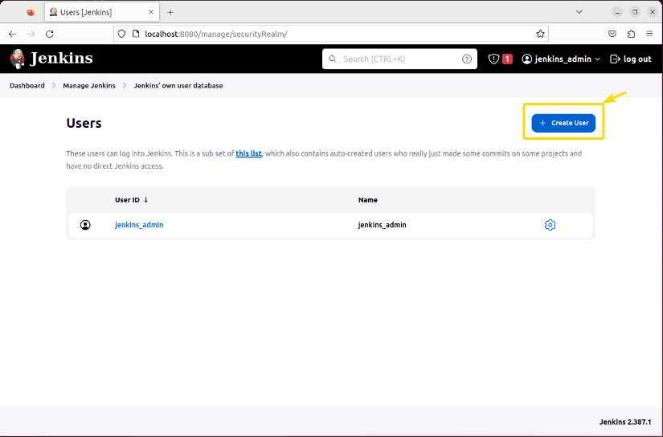Viewport: 663px width, 437px height.
Task: Click the Jenkins butler logo icon
Action: click(x=18, y=59)
